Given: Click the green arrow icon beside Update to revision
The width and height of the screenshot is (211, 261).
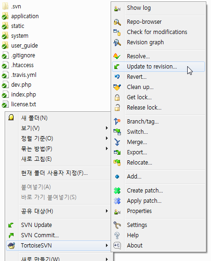Looking at the screenshot, I should [117, 67].
